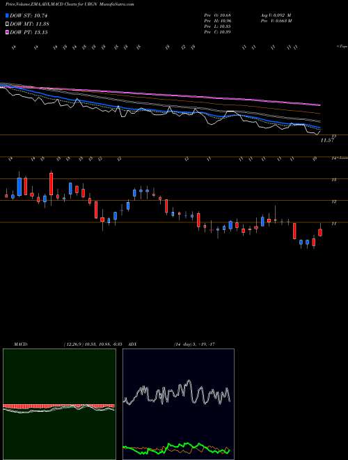The width and height of the screenshot is (348, 460).
Task: Click the chart title mentioning MunafaSutra.com
Action: tap(70, 5)
